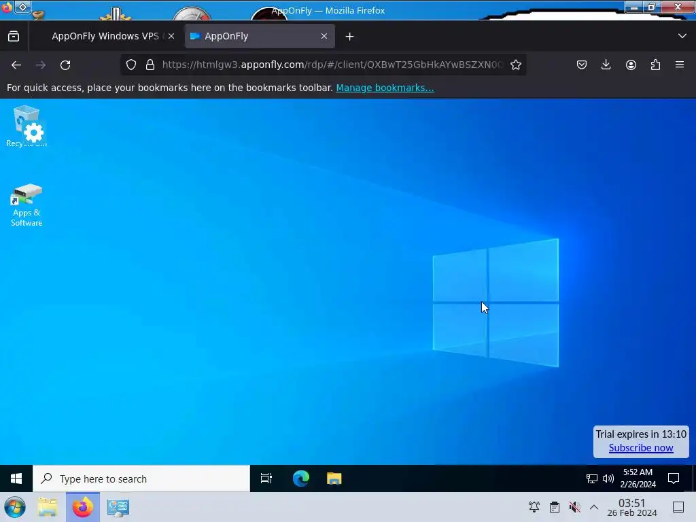The height and width of the screenshot is (522, 696).
Task: Open File Explorer in remote taskbar
Action: point(334,478)
